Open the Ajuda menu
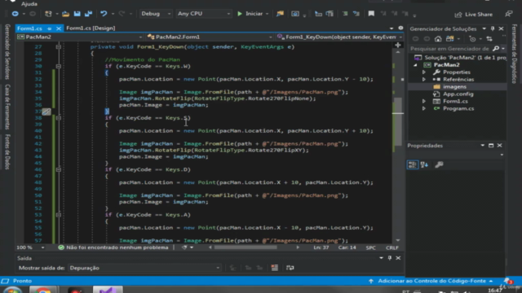This screenshot has height=293, width=522. click(29, 3)
